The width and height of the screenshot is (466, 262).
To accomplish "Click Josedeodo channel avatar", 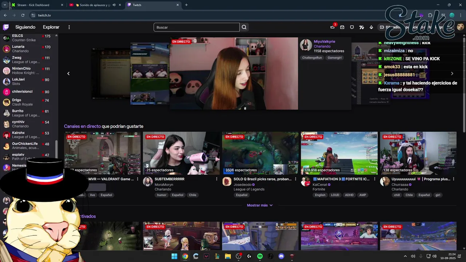I will [227, 181].
